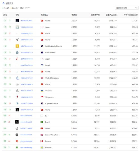Click the eosdacserver gear logo
Viewport: 139px width, 151px height.
[x=17, y=135]
